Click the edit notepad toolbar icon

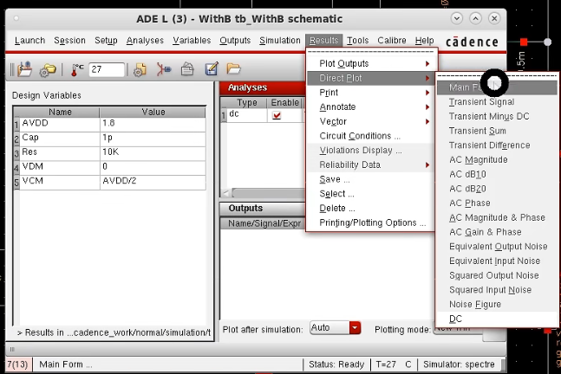click(211, 69)
